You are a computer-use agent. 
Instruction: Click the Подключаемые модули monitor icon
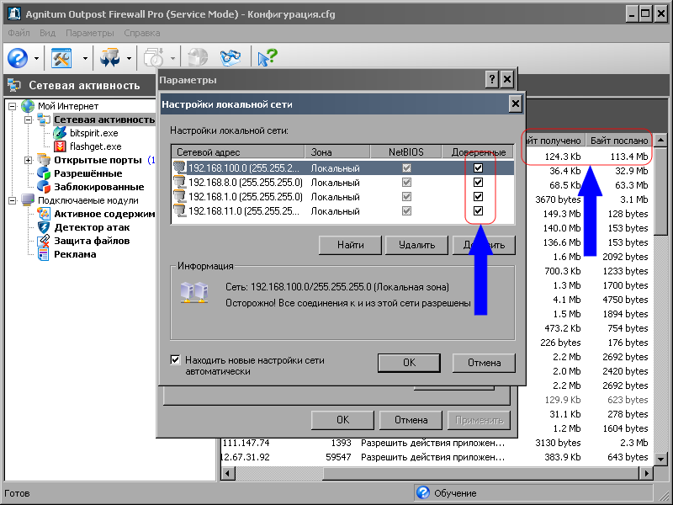28,200
